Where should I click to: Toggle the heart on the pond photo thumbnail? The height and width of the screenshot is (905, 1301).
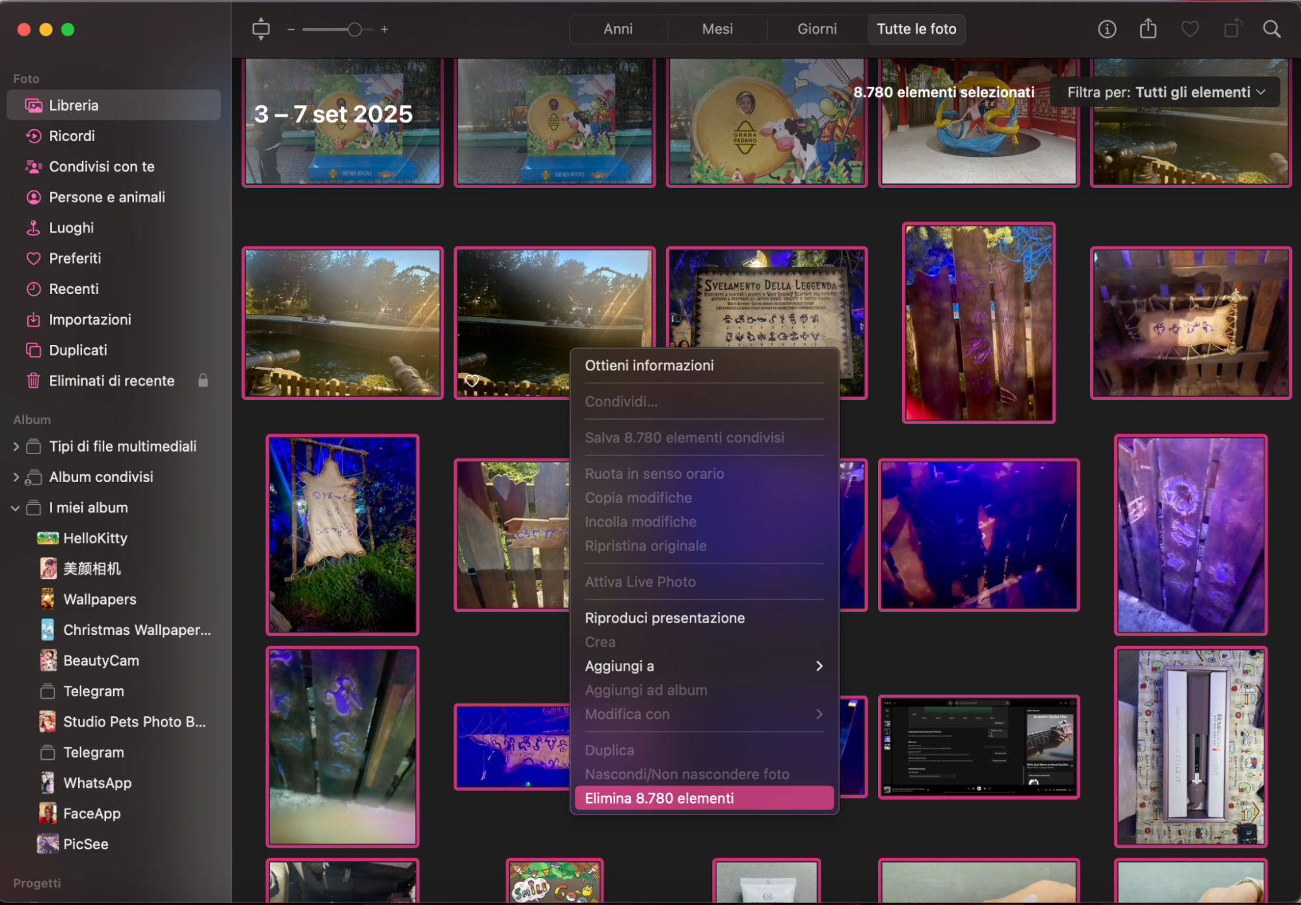click(x=473, y=380)
